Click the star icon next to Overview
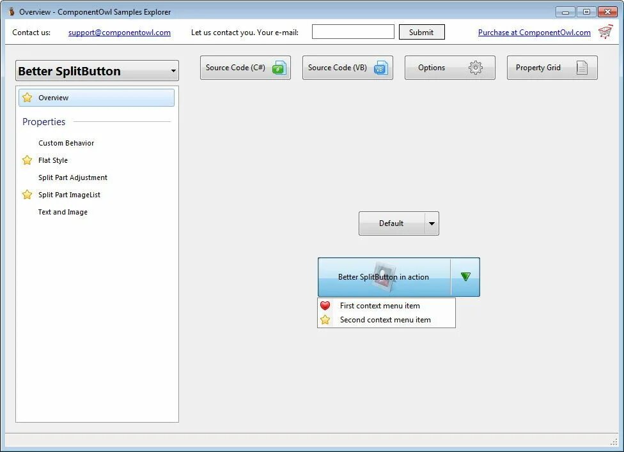 point(27,98)
